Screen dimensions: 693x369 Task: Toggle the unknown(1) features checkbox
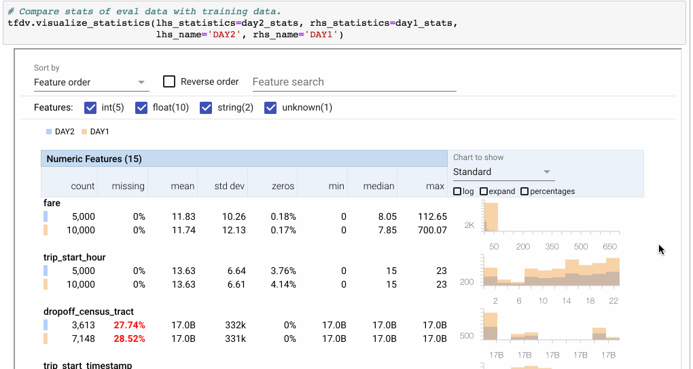[x=270, y=108]
